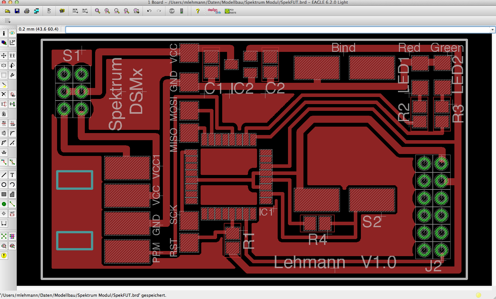
Task: Open a file with the folder icon
Action: (7, 11)
